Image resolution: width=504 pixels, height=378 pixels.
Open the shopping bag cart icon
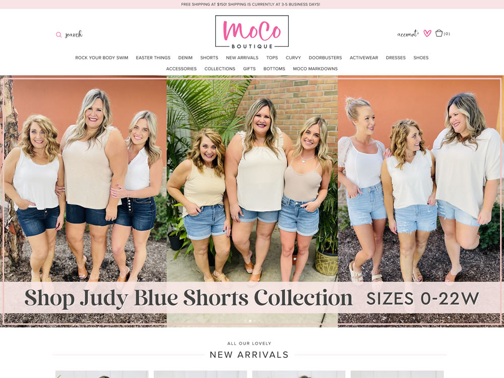[x=439, y=33]
